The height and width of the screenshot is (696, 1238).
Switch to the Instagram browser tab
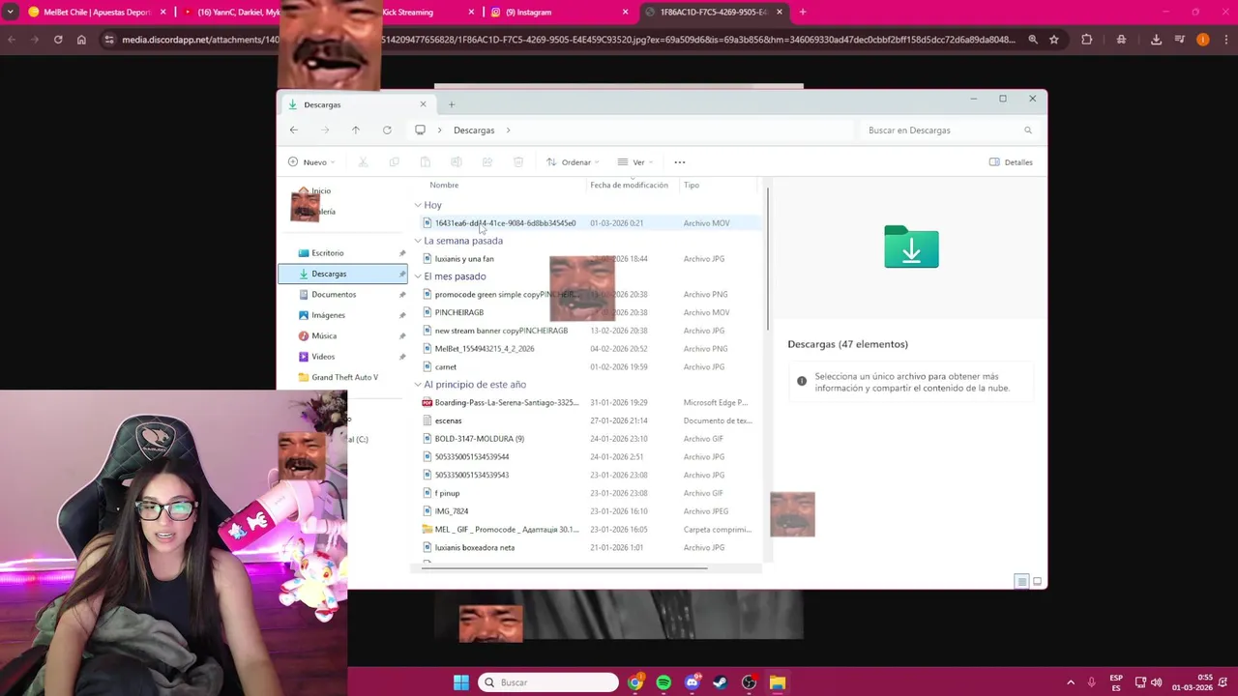click(x=558, y=12)
